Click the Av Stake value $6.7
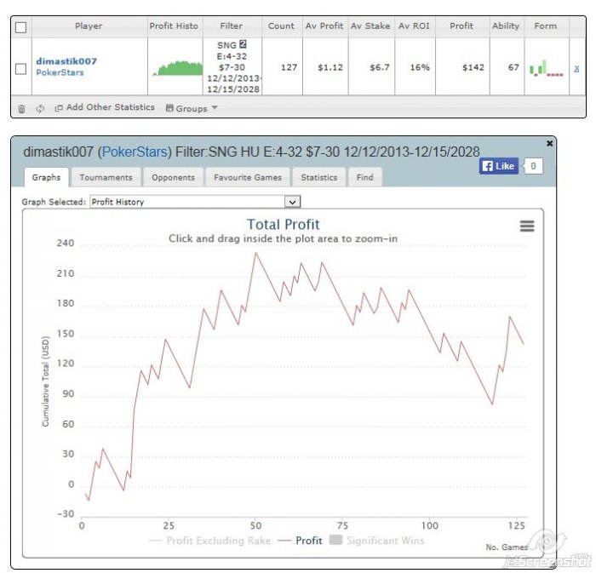Screen dimensions: 596x573 380,67
